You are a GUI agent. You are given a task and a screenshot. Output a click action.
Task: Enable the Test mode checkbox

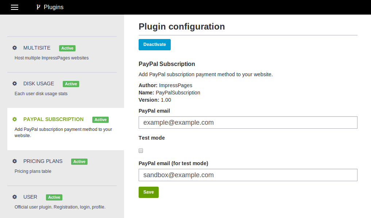pos(141,151)
